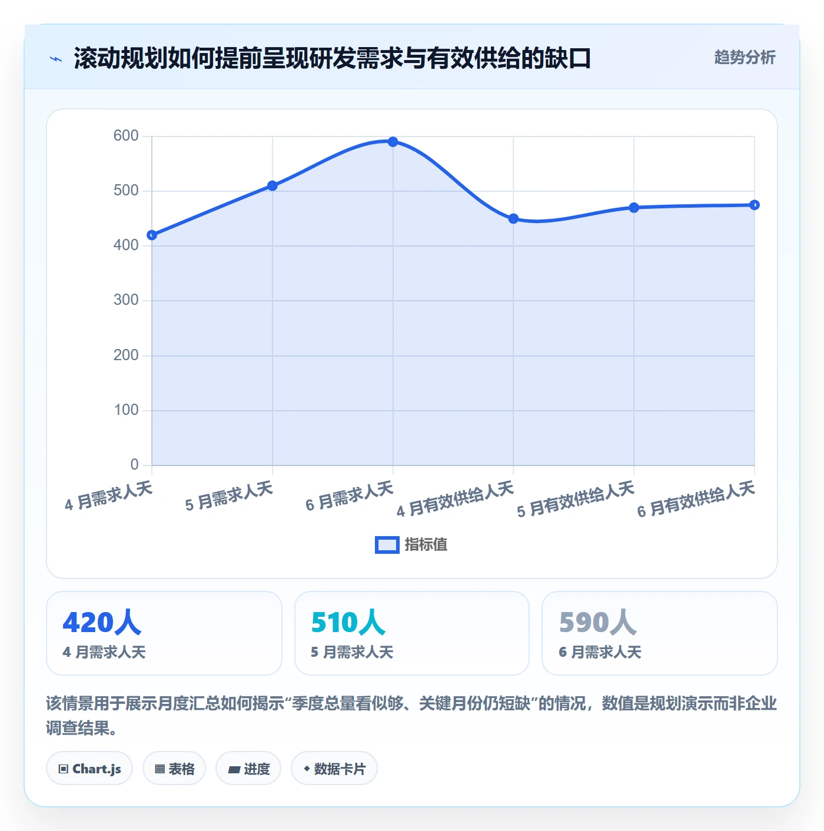Select the 420人 stat card
Screen dimensions: 824x831
(x=164, y=633)
